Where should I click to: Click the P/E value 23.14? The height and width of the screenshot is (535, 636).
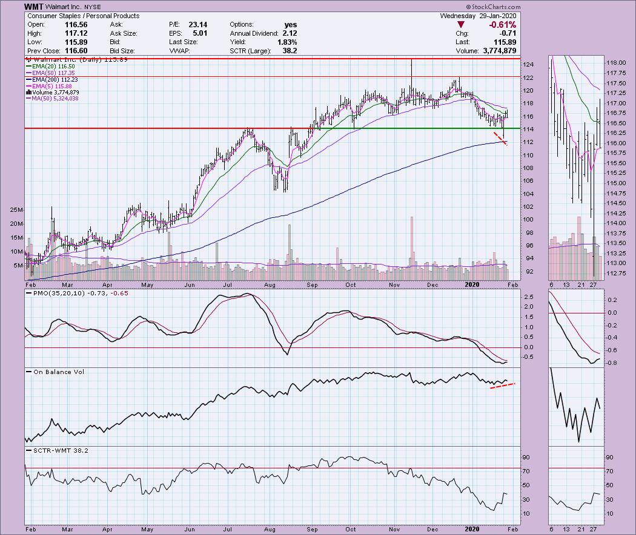coord(198,25)
